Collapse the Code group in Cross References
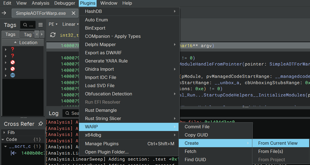The height and width of the screenshot is (165, 310). click(3, 140)
